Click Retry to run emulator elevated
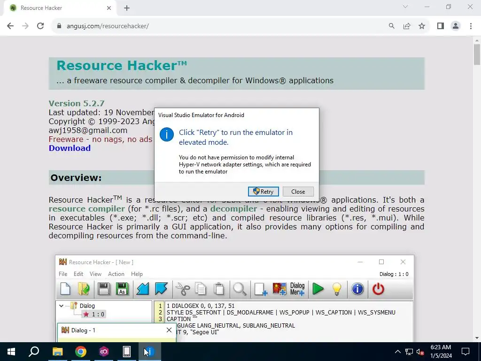The height and width of the screenshot is (361, 481). pyautogui.click(x=263, y=192)
